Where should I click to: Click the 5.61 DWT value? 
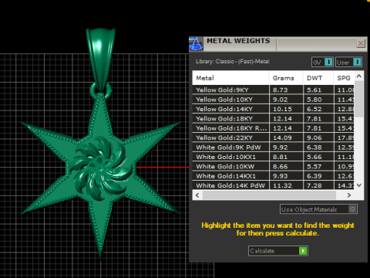pyautogui.click(x=314, y=90)
